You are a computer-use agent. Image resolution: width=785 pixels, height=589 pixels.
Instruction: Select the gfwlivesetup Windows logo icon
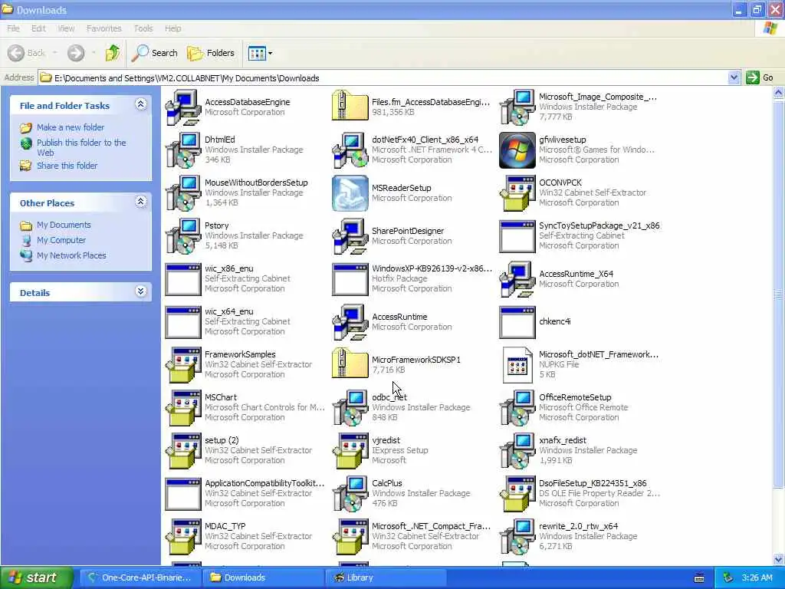point(517,150)
